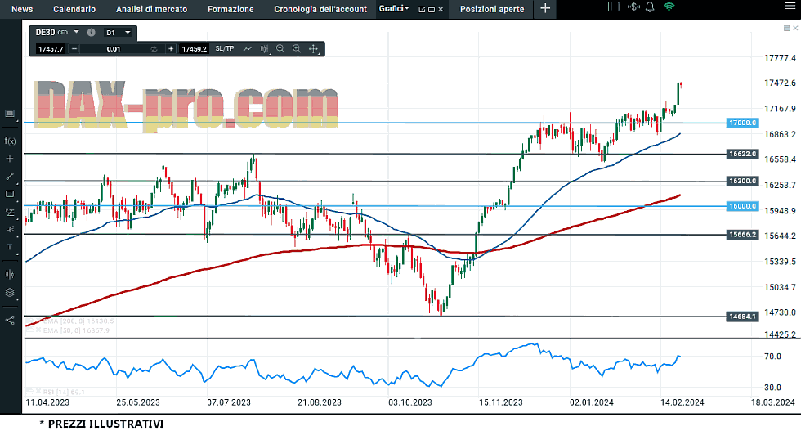The height and width of the screenshot is (431, 801).
Task: Click the volume swap arrows icon
Action: [x=154, y=49]
